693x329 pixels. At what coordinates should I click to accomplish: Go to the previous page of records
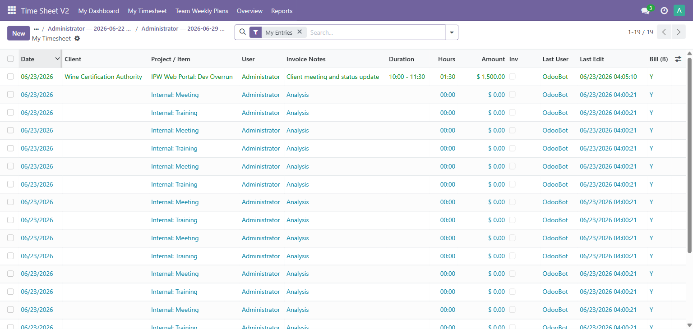[x=664, y=32]
